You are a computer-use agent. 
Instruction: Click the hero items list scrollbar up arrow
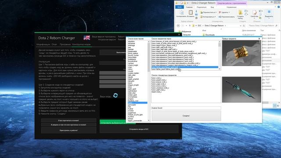coord(220,42)
